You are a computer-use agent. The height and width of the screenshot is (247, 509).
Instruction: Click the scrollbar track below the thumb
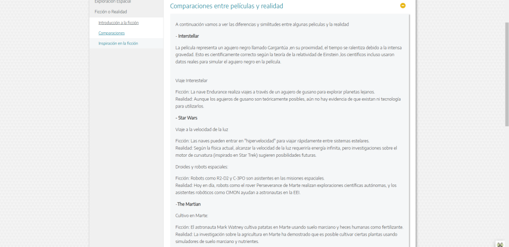(507, 185)
